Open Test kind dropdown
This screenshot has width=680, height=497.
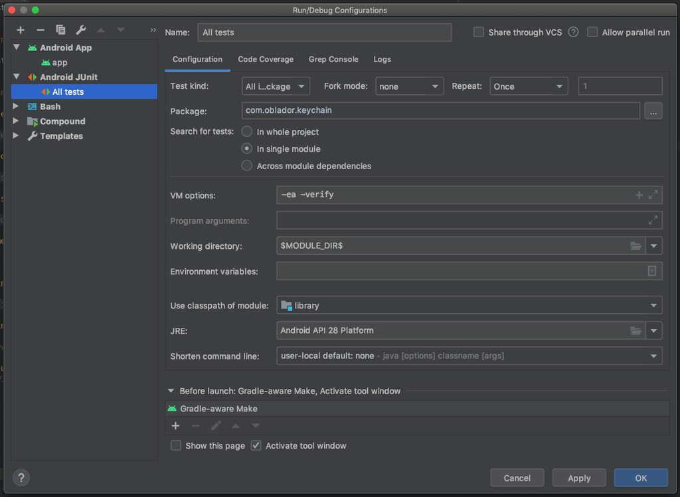click(276, 86)
